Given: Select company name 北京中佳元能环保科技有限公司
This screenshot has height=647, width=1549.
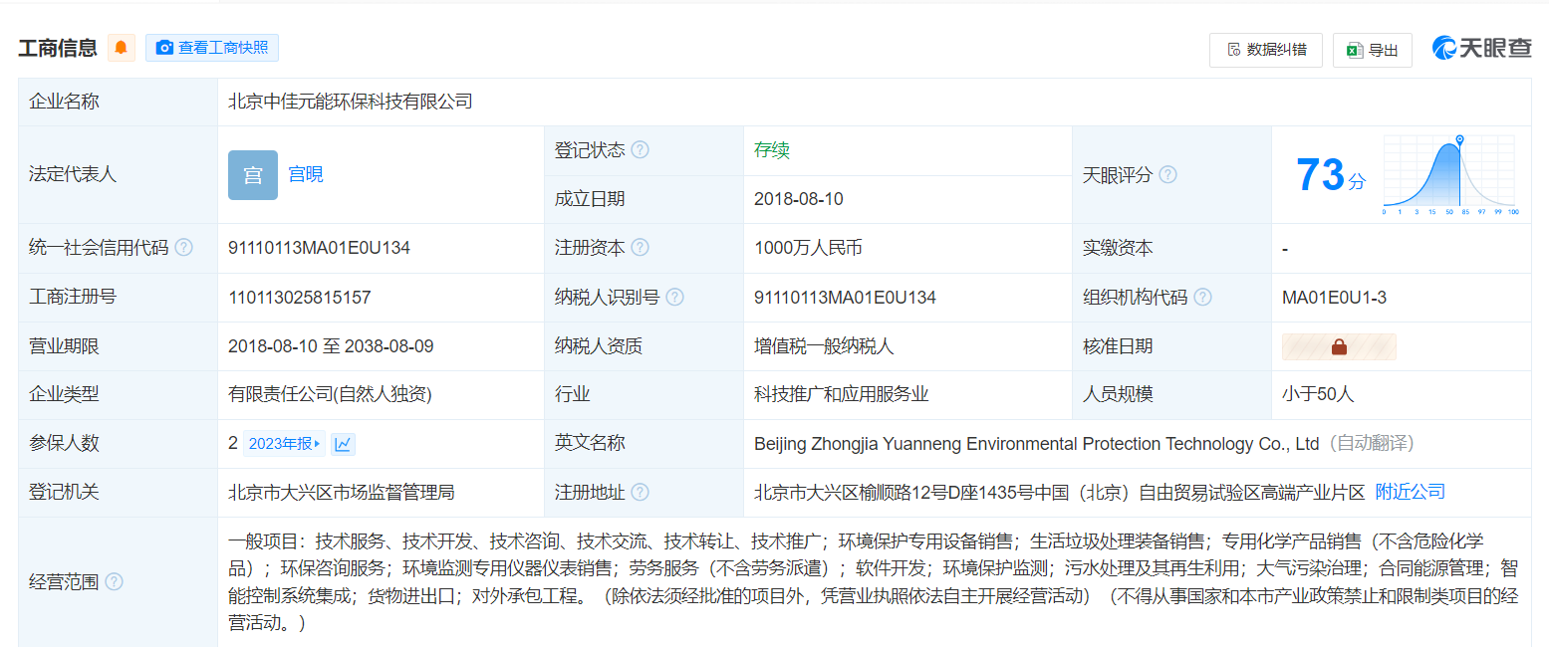Looking at the screenshot, I should tap(350, 102).
